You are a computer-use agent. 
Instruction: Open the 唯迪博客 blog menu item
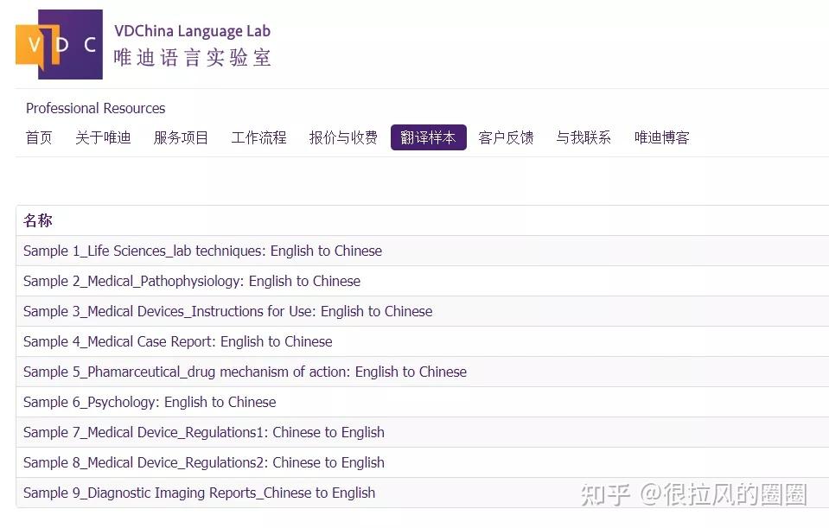[662, 138]
